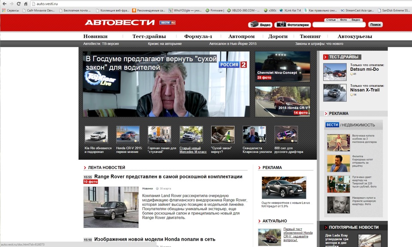This screenshot has width=412, height=247.
Task: Open the Автопром menu section
Action: [241, 36]
